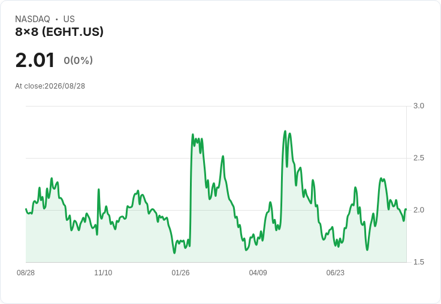Click the 1.5 y-axis price label
Screen dimensions: 441x304
(x=418, y=262)
